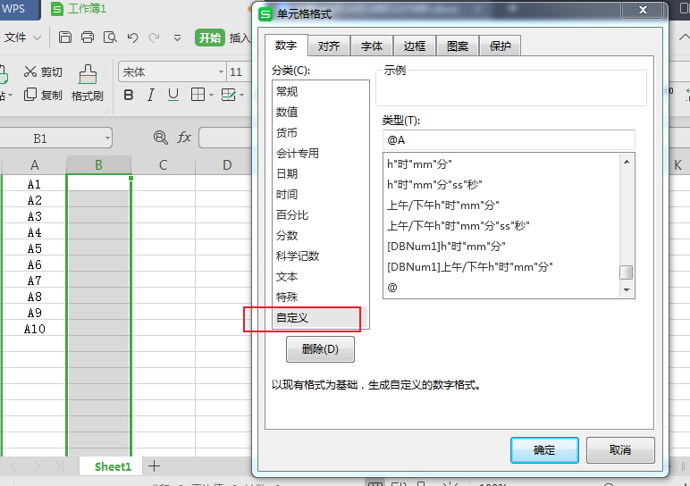Image resolution: width=690 pixels, height=486 pixels.
Task: Open Print Preview icon
Action: (x=110, y=38)
